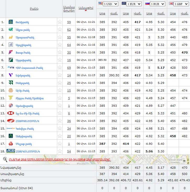Open branch count 64 link in row 4

pos(69,45)
